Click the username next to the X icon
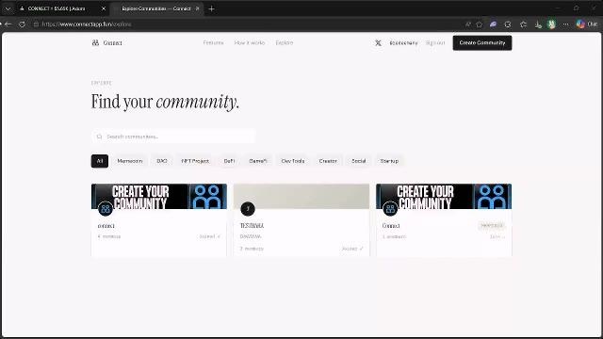603x339 pixels. point(403,43)
